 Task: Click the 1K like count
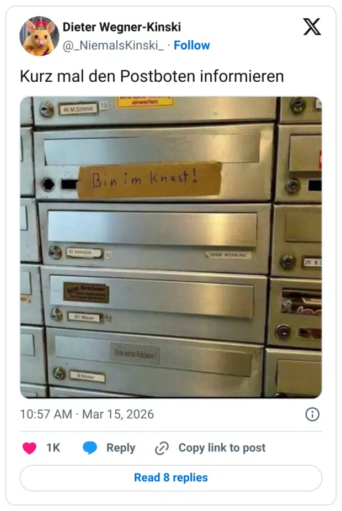tap(53, 448)
